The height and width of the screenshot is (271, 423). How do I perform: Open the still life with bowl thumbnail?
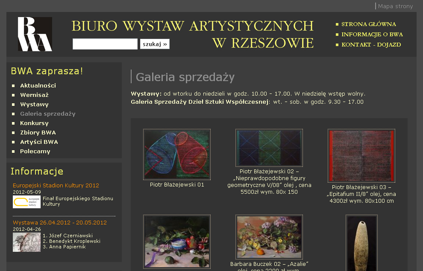tap(177, 242)
